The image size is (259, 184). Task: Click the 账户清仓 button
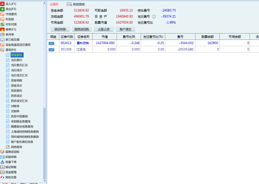tap(126, 29)
